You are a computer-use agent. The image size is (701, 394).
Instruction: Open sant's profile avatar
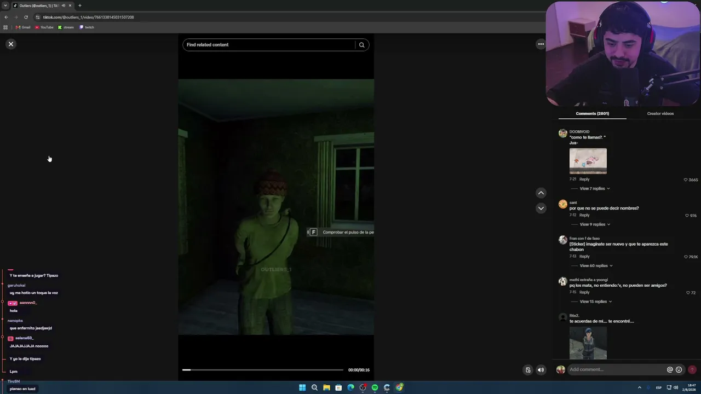pos(562,204)
